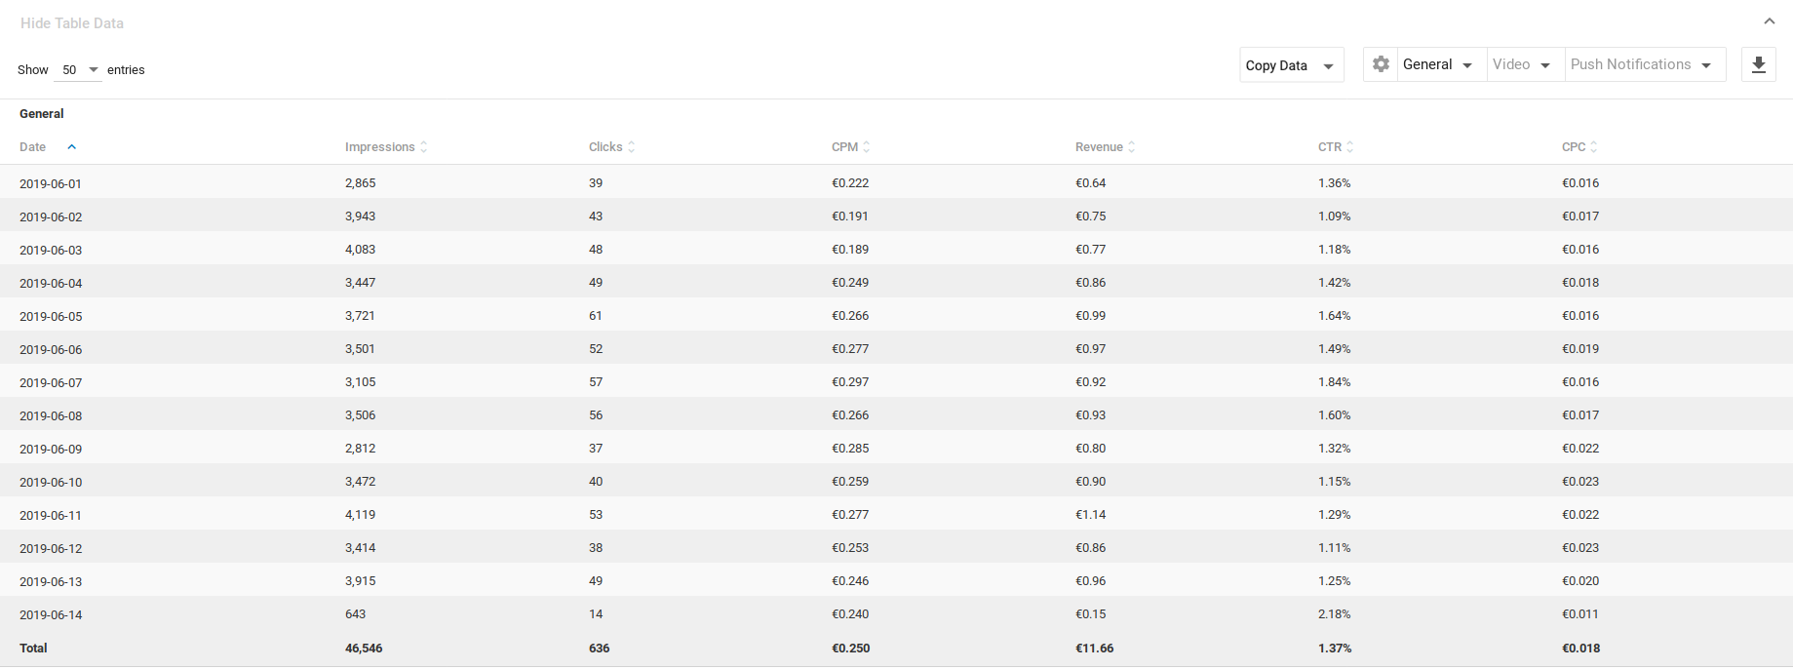
Task: Collapse table with top-right chevron icon
Action: tap(1769, 21)
